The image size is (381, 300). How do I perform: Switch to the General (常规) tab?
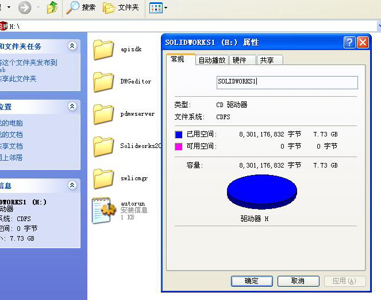180,59
